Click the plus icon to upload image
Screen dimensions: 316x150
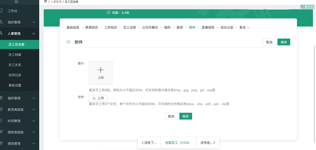[101, 70]
